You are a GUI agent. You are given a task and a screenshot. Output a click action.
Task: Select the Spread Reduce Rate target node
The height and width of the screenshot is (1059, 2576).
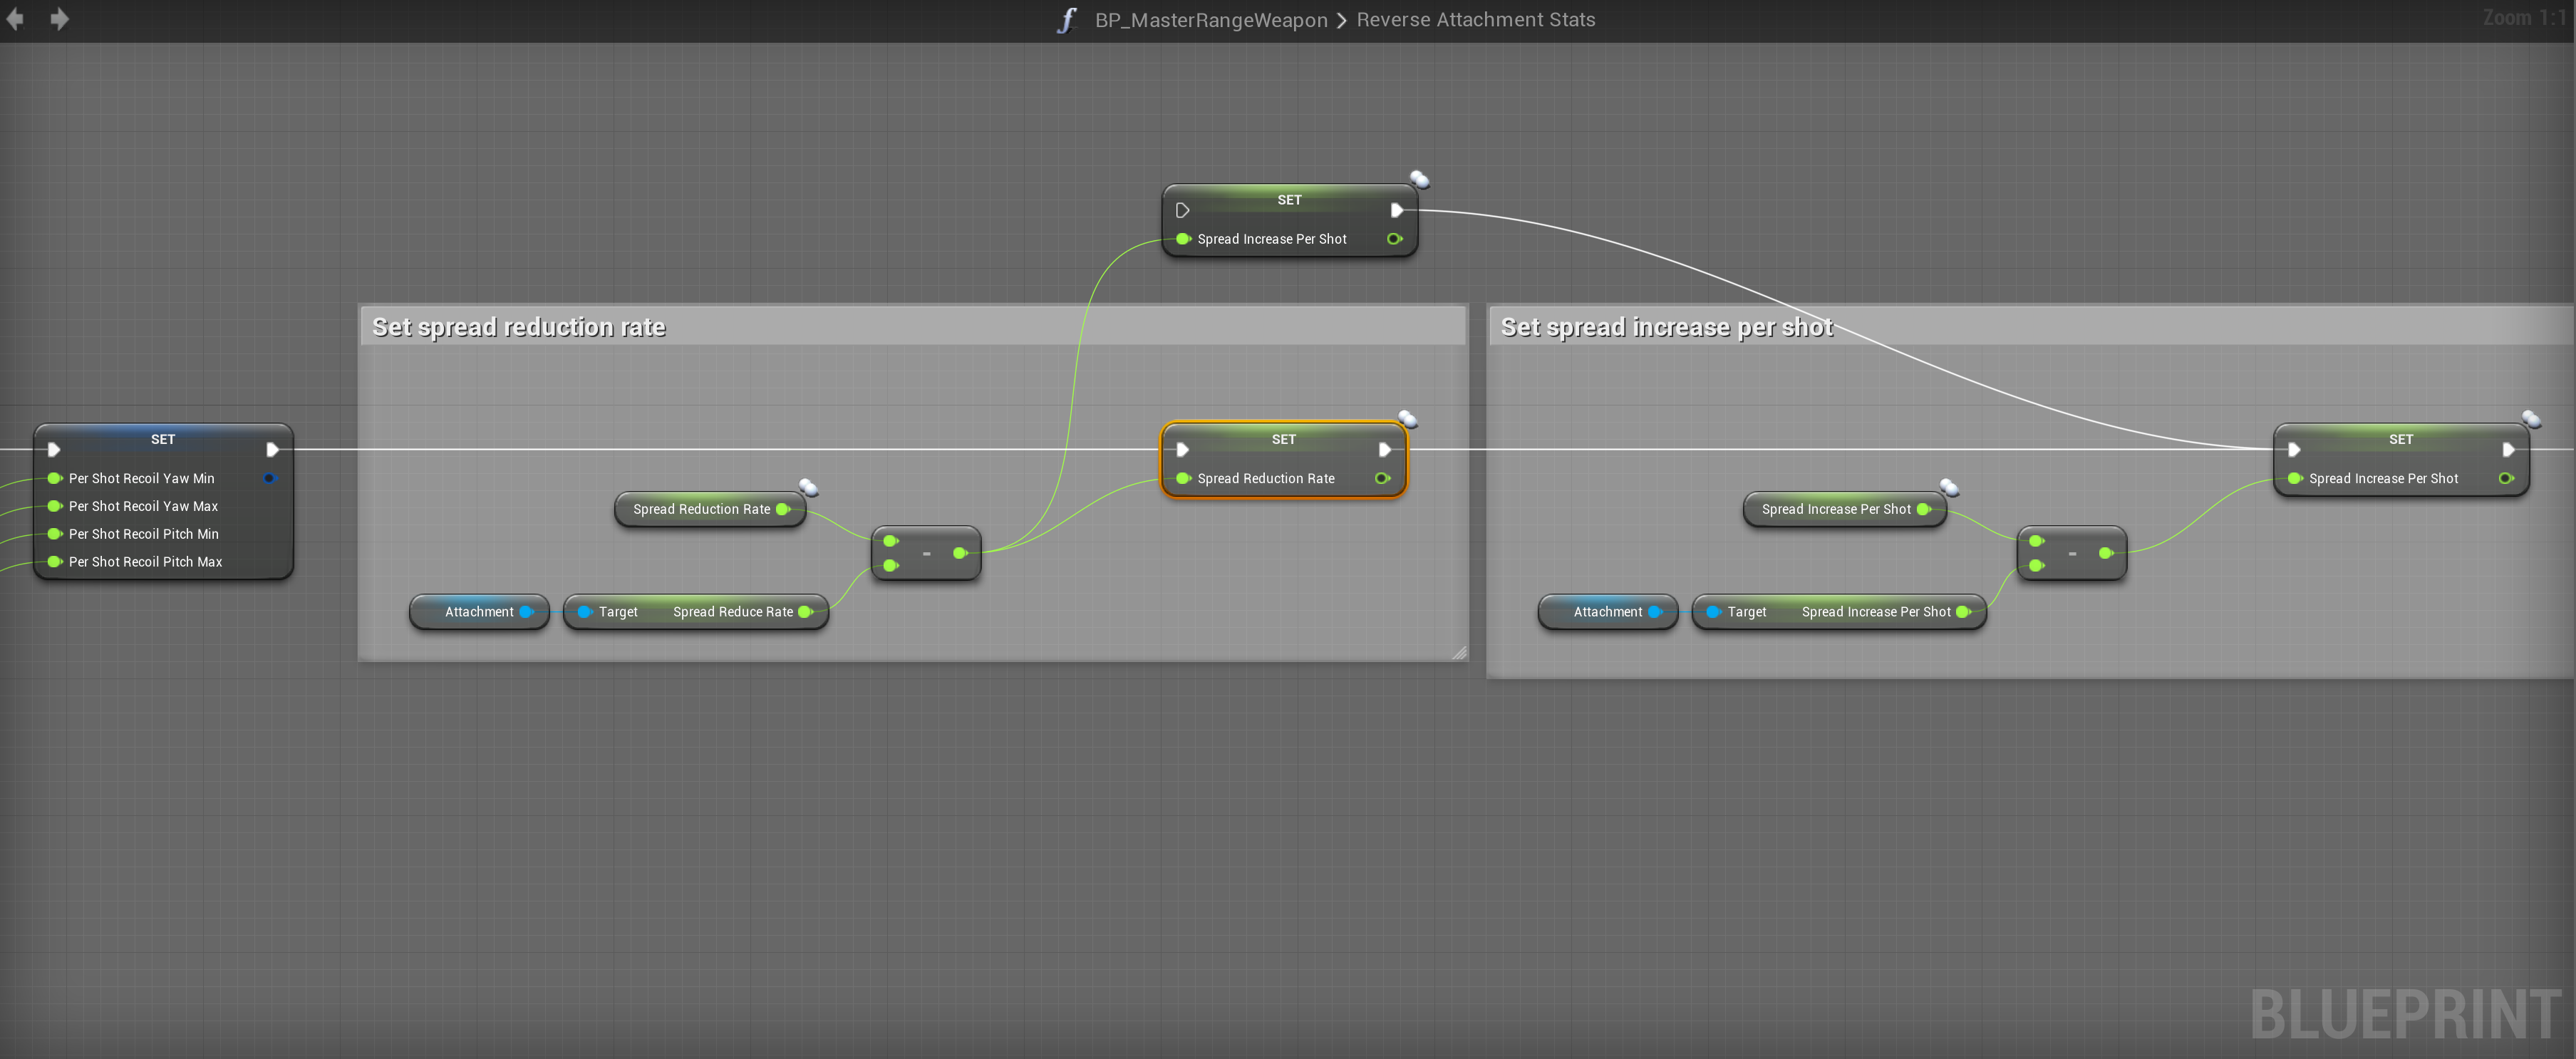(696, 612)
